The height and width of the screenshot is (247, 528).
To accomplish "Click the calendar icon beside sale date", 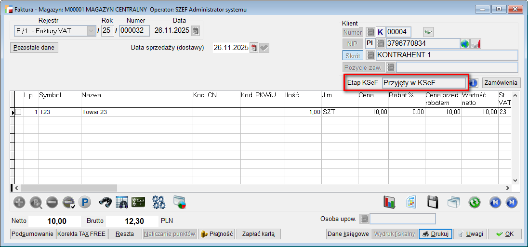I will click(x=254, y=48).
